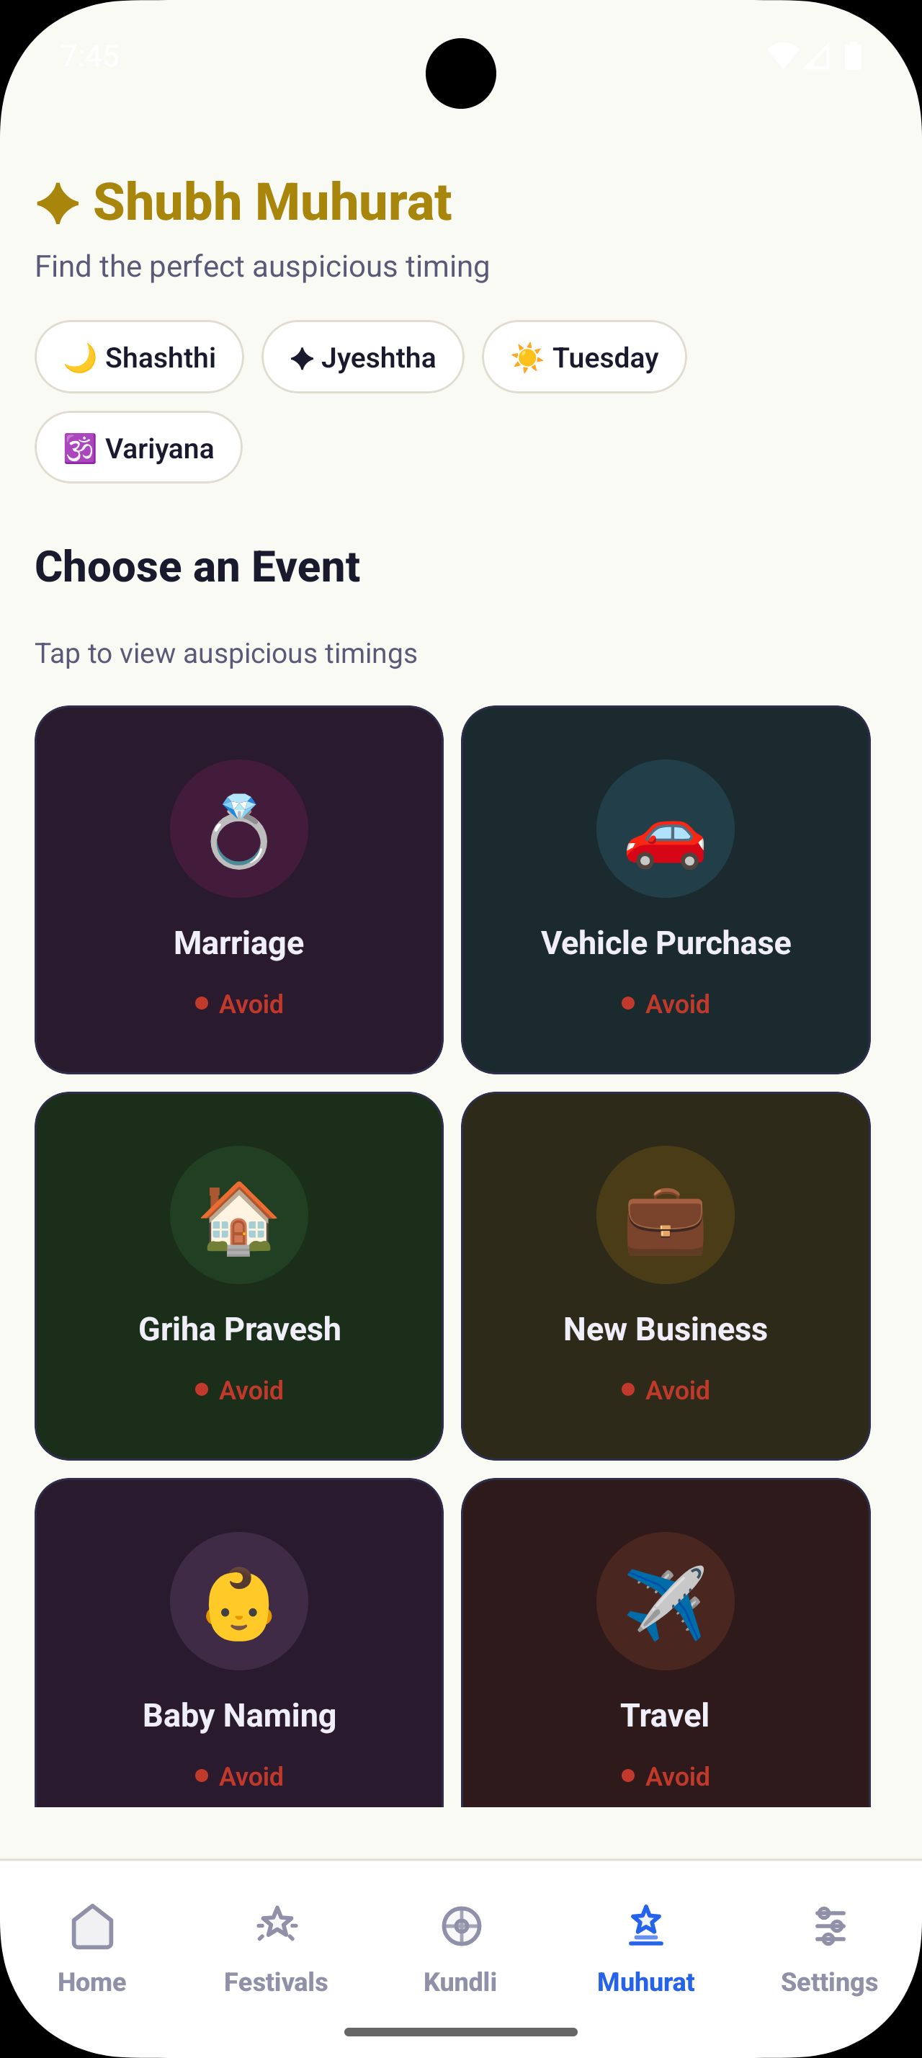Open the Home tab
Image resolution: width=922 pixels, height=2058 pixels.
click(91, 1947)
